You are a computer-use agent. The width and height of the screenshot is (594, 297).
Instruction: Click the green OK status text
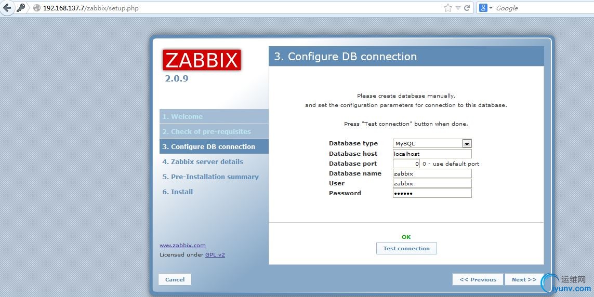(x=406, y=237)
